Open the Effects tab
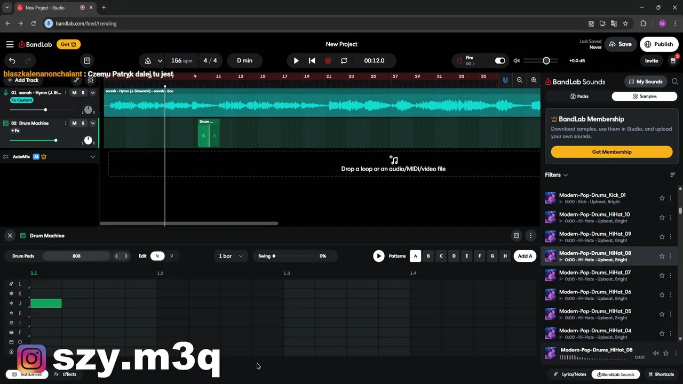Viewport: 683px width, 384px height. point(66,374)
